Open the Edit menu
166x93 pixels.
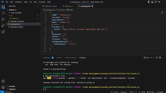pyautogui.click(x=11, y=2)
